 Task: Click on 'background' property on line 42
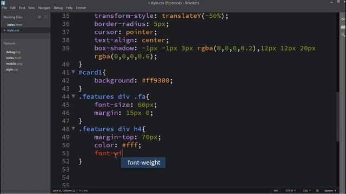pos(114,80)
